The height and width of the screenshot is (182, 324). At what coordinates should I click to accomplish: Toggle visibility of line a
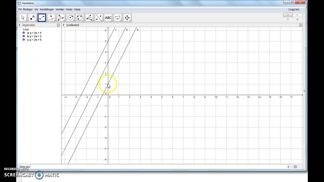click(24, 33)
